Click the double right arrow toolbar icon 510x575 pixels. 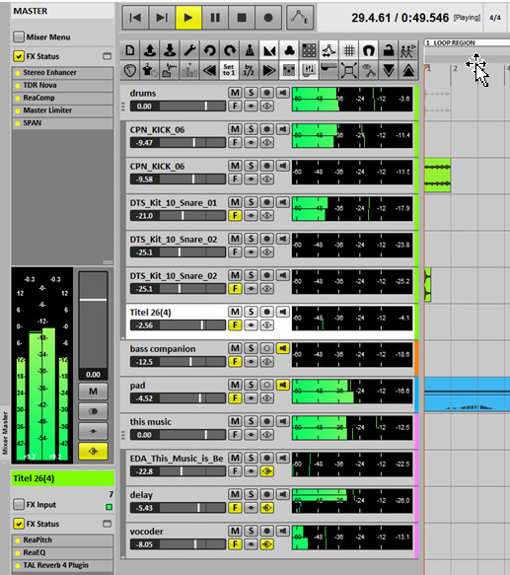[269, 70]
